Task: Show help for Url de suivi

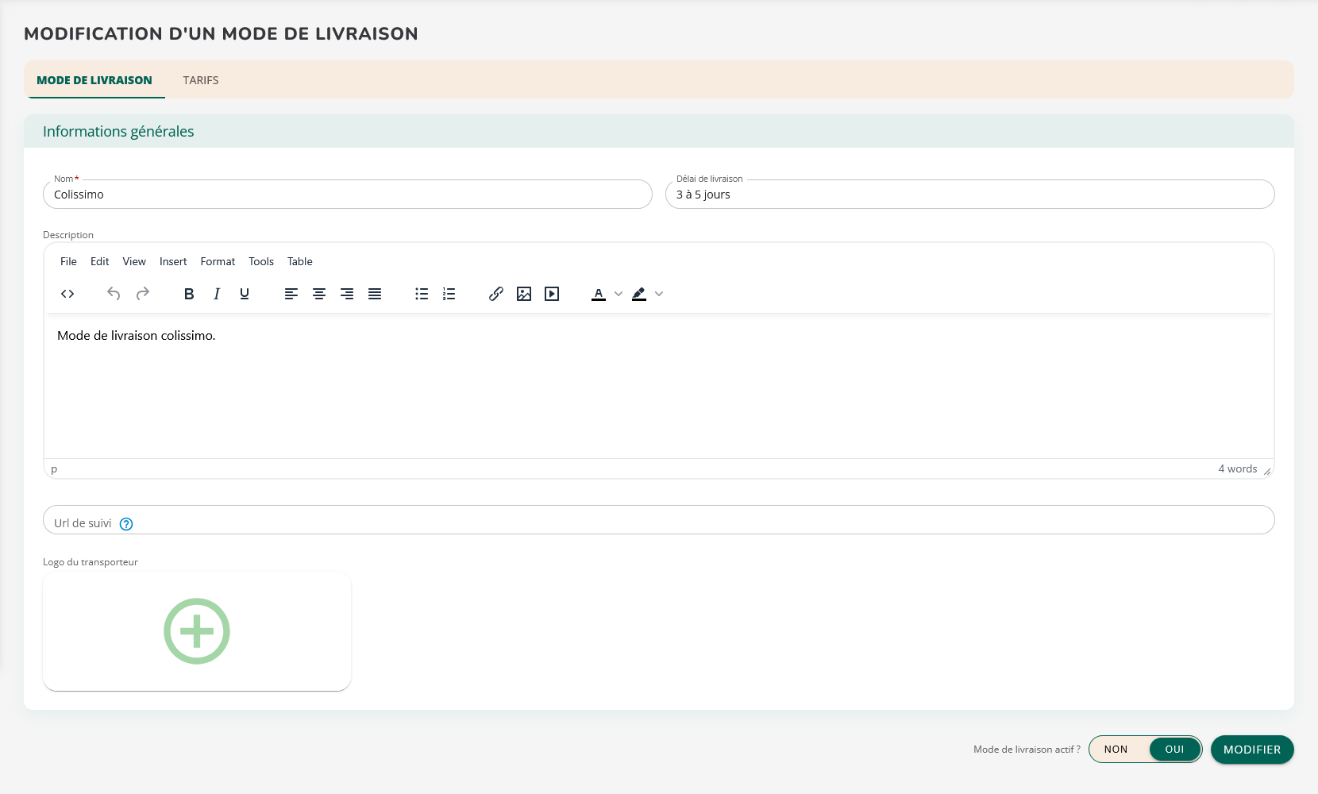Action: tap(126, 524)
